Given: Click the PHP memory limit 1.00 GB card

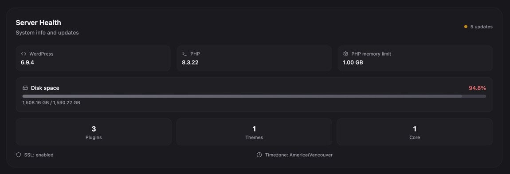Looking at the screenshot, I should pos(415,58).
